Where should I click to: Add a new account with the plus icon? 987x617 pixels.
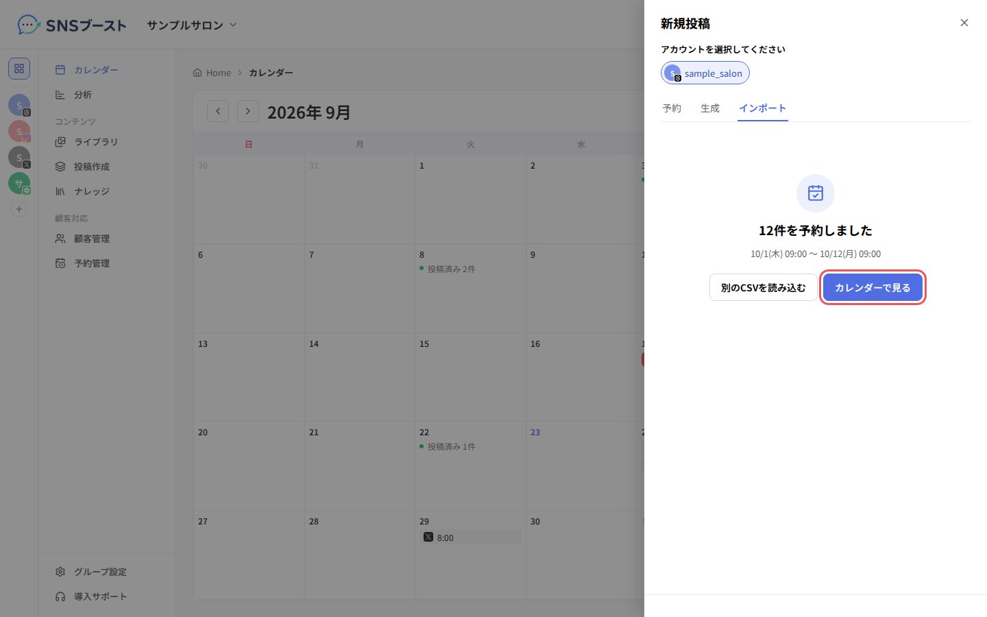(x=19, y=209)
